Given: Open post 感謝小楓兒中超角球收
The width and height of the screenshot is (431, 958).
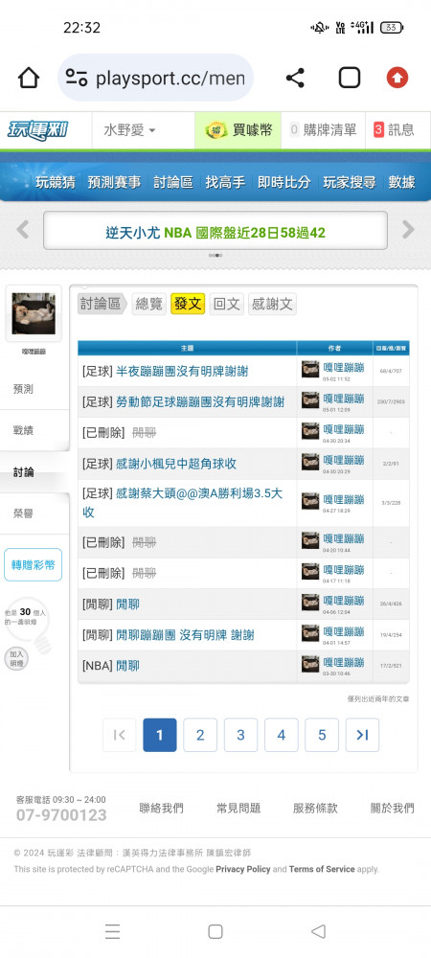Looking at the screenshot, I should pyautogui.click(x=176, y=464).
